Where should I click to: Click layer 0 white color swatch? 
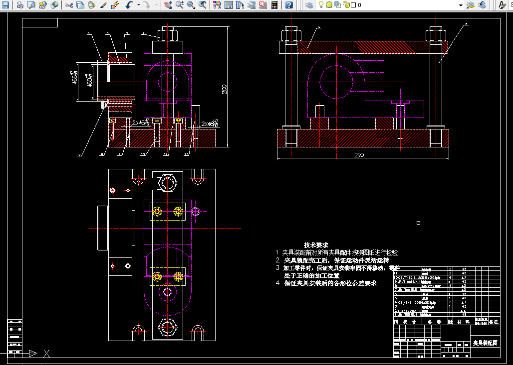point(353,5)
